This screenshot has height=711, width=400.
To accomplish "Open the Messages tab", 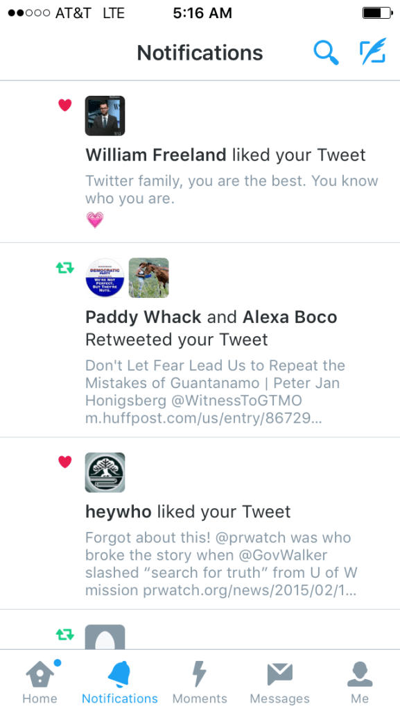I will [279, 681].
